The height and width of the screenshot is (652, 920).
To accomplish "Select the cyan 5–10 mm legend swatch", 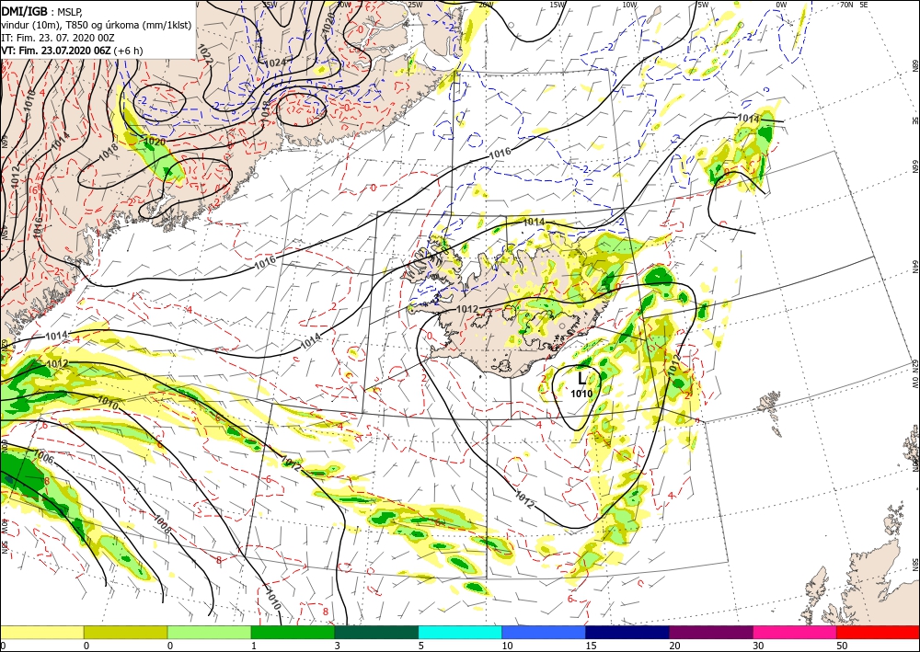I will pos(460,632).
